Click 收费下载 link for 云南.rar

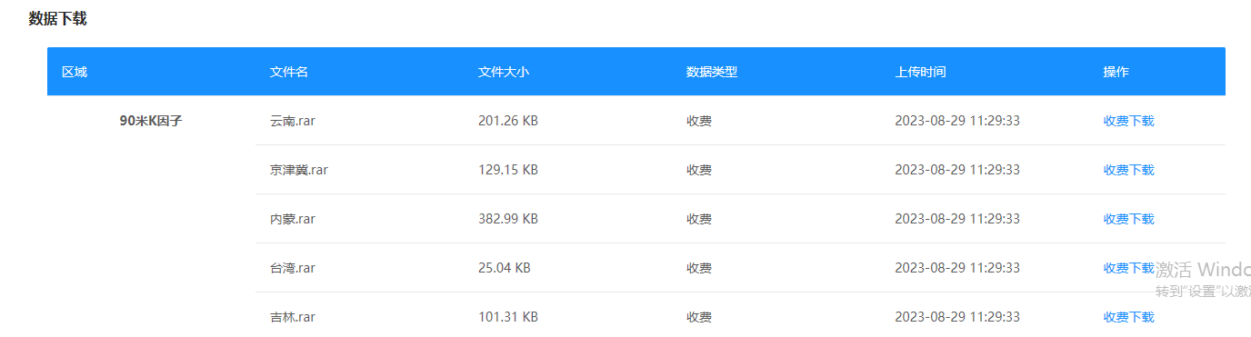(1128, 121)
